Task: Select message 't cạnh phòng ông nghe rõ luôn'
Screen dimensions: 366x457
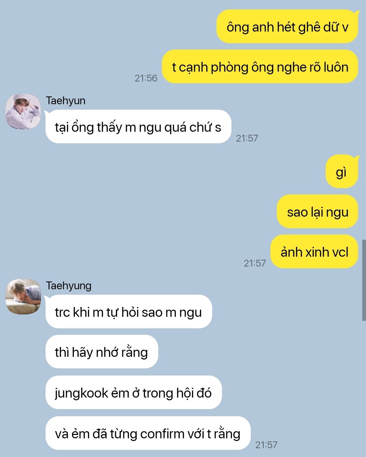Action: pos(260,67)
